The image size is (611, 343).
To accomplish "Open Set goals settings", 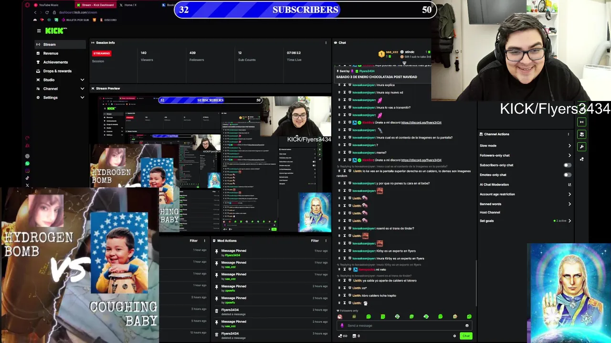I will 525,221.
